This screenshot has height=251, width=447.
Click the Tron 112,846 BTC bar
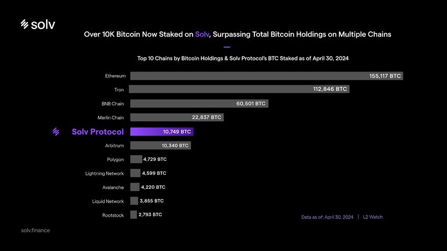[239, 89]
